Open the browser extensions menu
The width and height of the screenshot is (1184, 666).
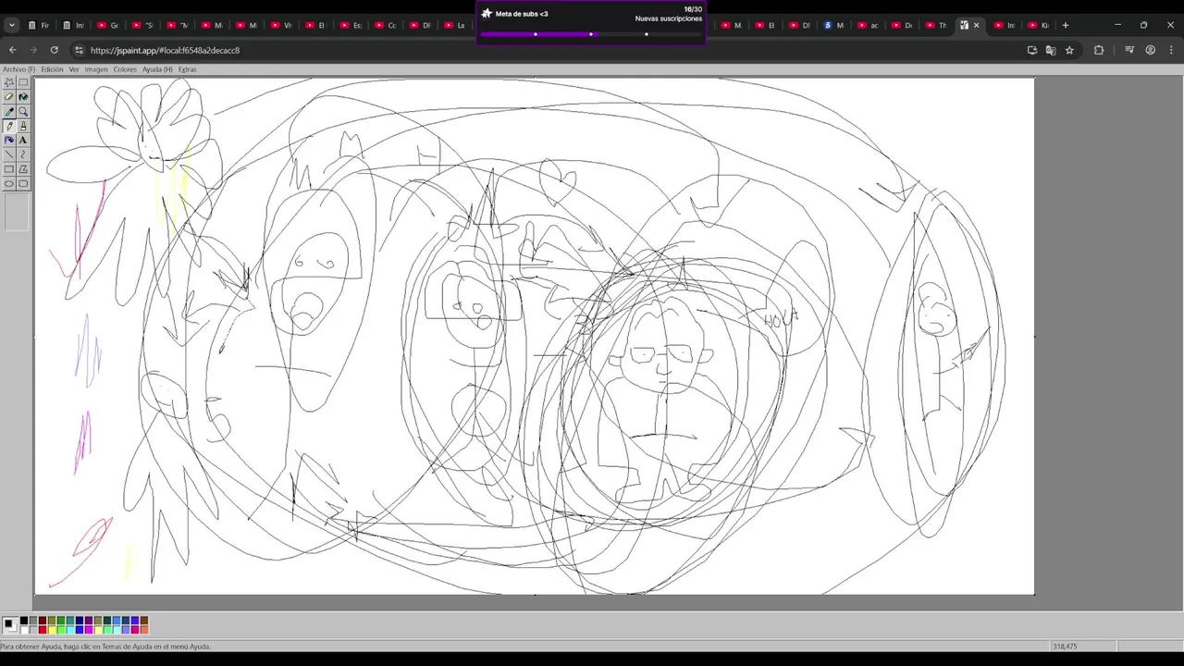[1099, 50]
